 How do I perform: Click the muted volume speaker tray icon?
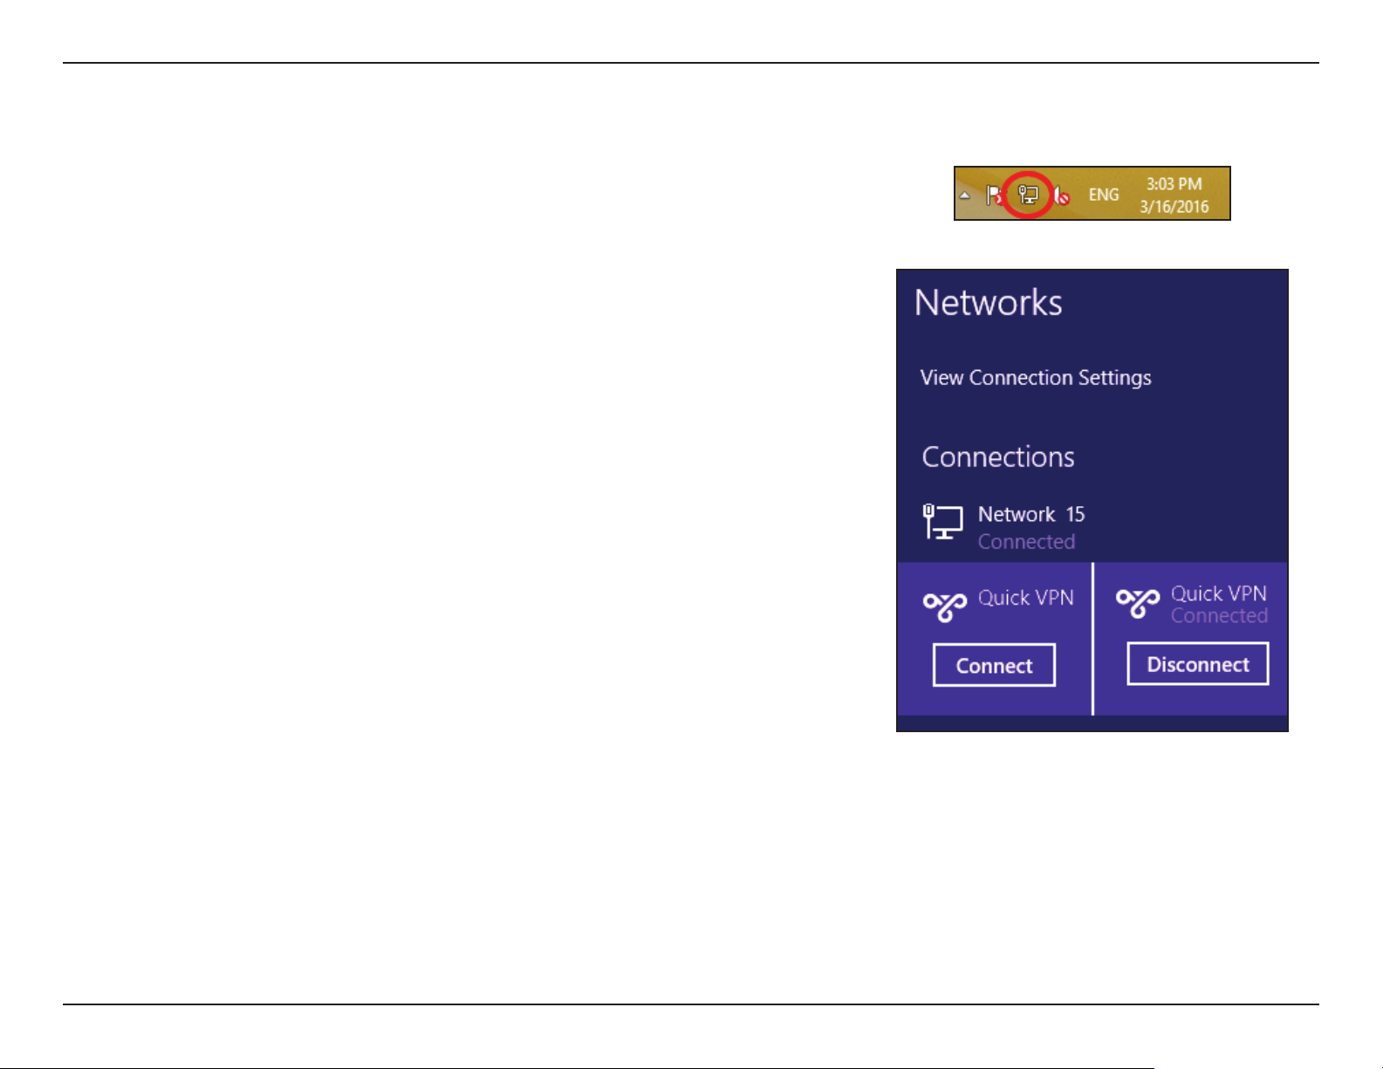tap(1061, 195)
